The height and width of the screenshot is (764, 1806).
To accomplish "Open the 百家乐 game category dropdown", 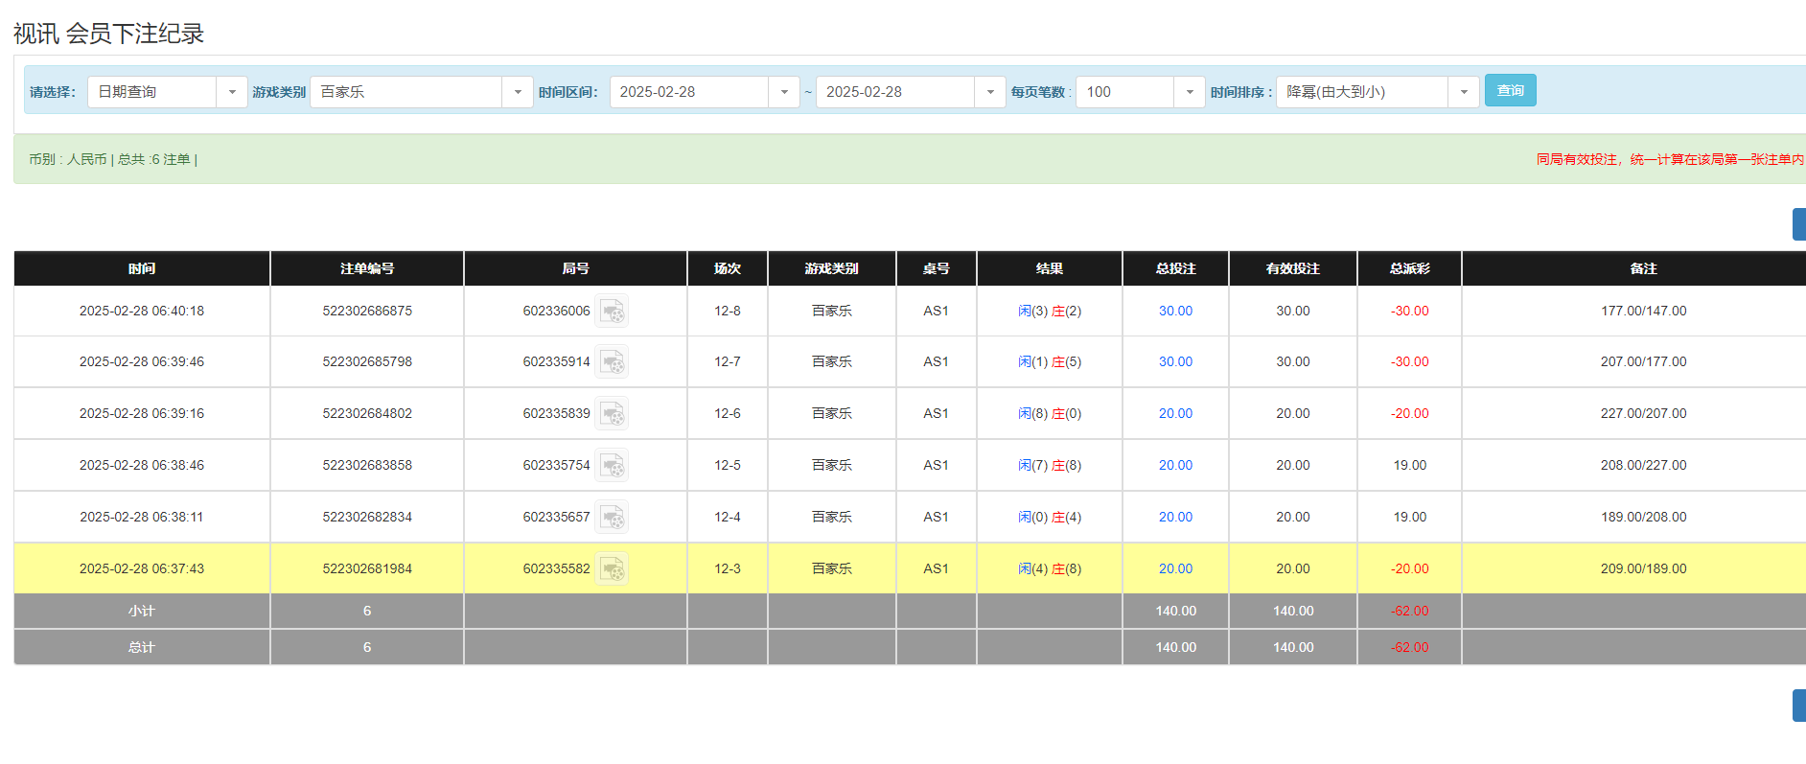I will [x=517, y=92].
